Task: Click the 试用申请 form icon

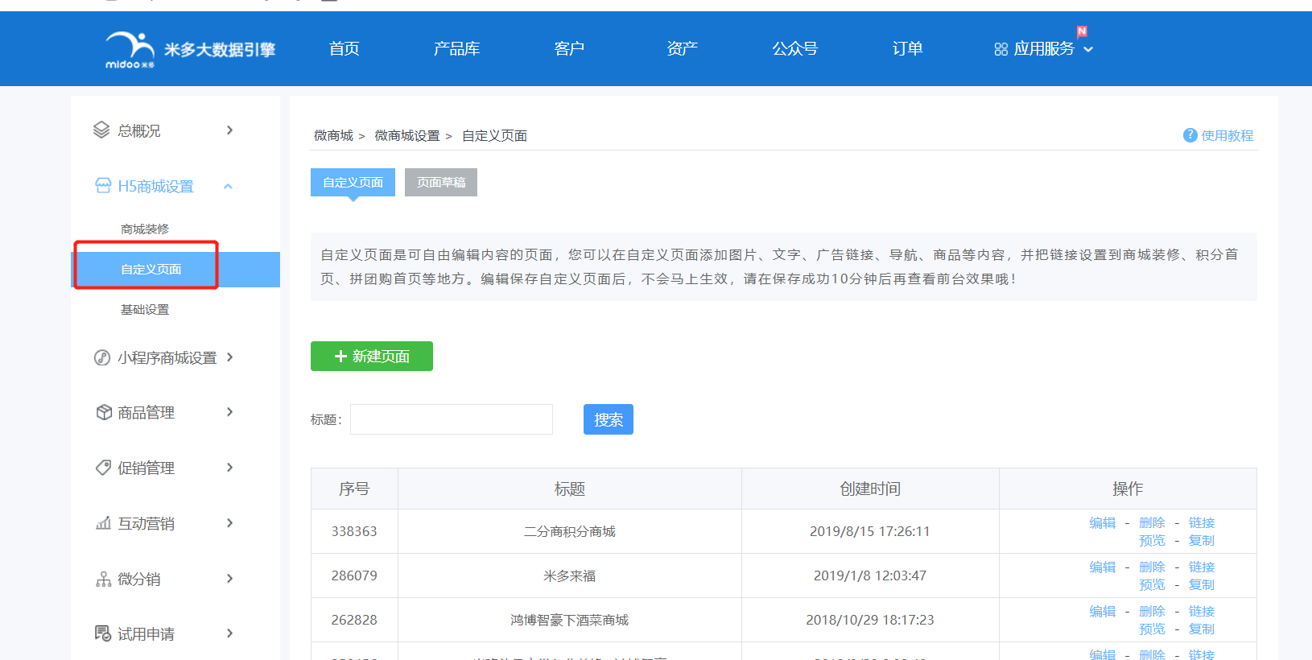Action: (104, 633)
